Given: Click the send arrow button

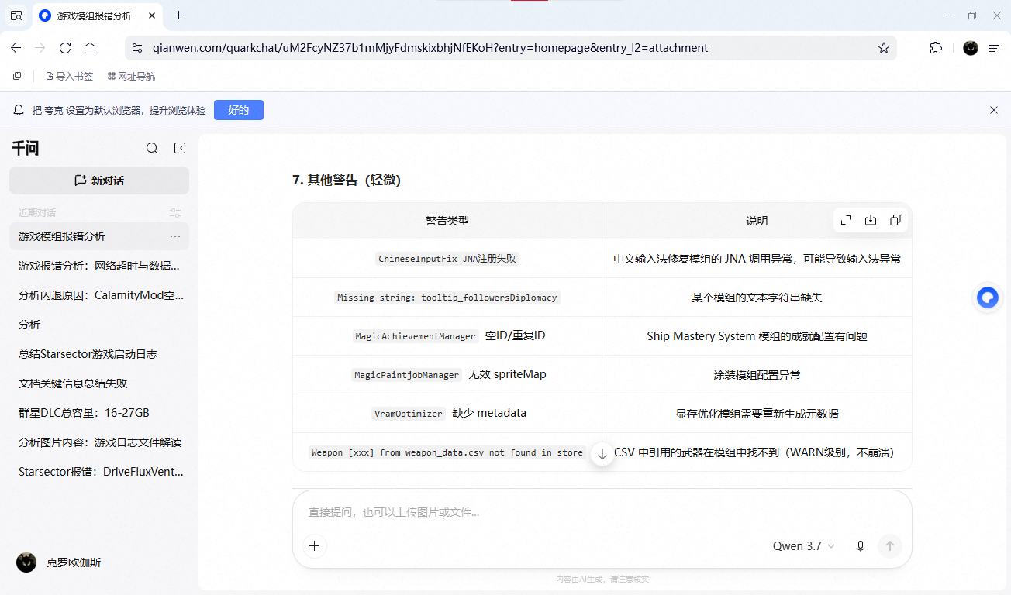Looking at the screenshot, I should [x=890, y=546].
